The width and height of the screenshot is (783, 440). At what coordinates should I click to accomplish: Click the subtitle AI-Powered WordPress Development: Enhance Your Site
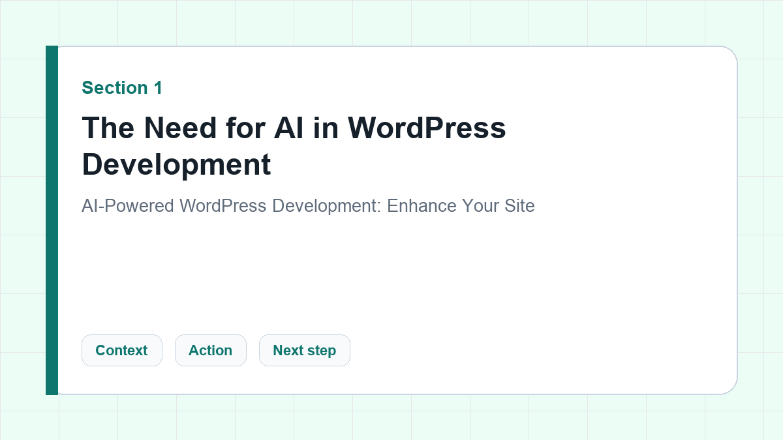[308, 206]
